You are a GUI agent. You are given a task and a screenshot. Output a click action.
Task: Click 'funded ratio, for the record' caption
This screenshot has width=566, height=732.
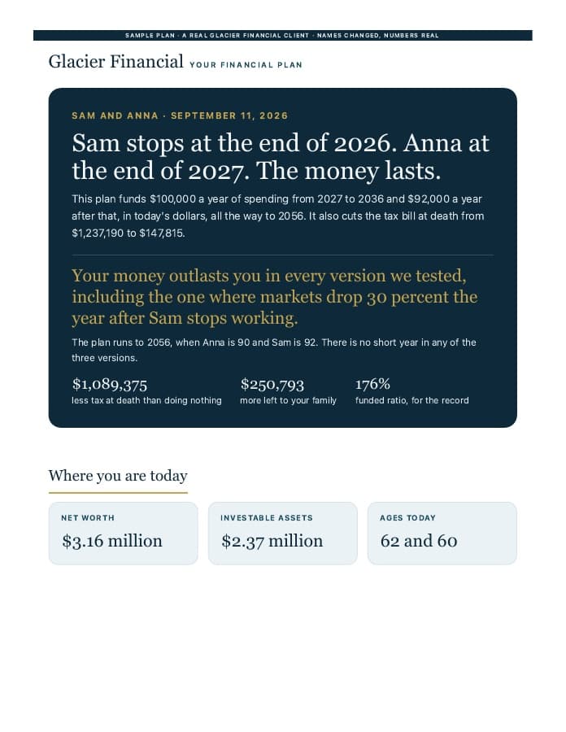click(x=412, y=400)
